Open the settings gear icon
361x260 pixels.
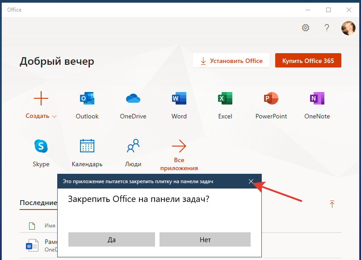[306, 28]
